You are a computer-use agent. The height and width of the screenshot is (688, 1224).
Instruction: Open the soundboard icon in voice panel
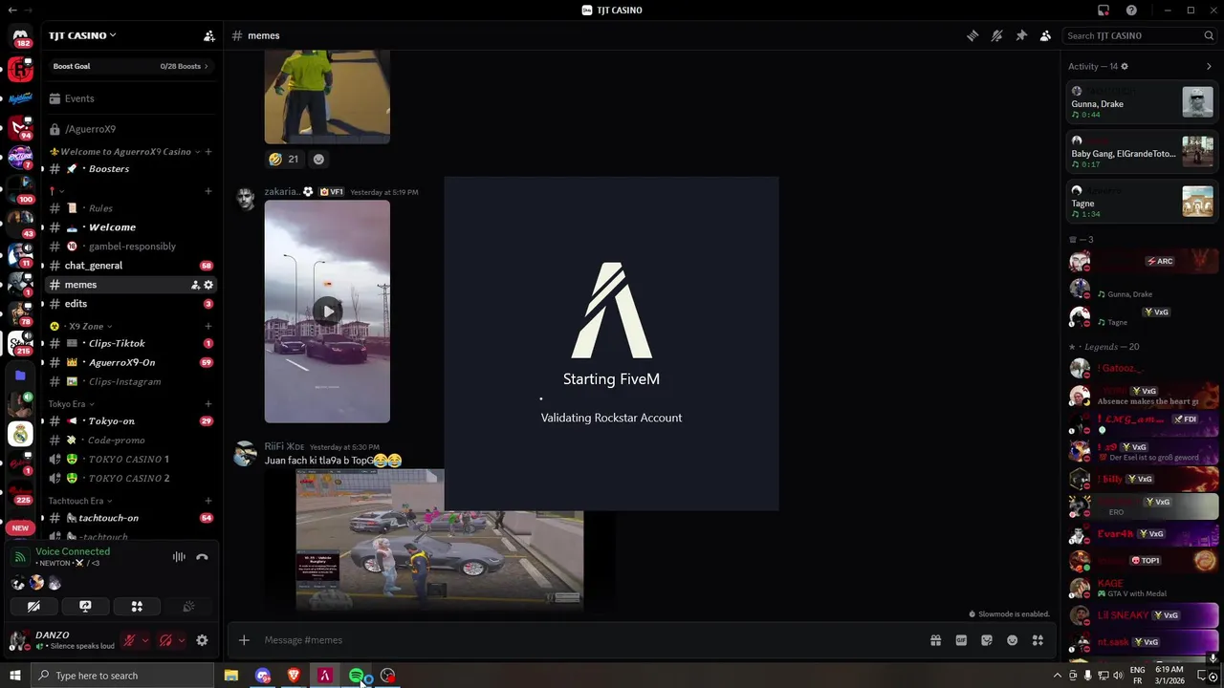pos(188,606)
